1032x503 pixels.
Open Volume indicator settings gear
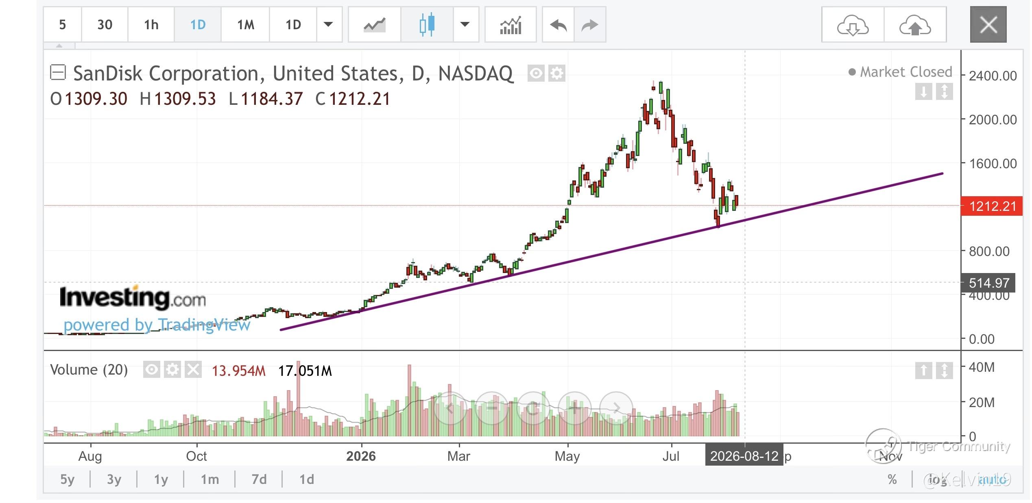172,370
